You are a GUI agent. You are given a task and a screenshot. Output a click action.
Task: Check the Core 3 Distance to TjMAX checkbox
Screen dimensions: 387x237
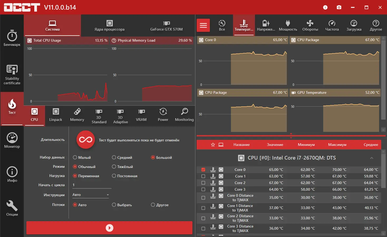(x=203, y=229)
